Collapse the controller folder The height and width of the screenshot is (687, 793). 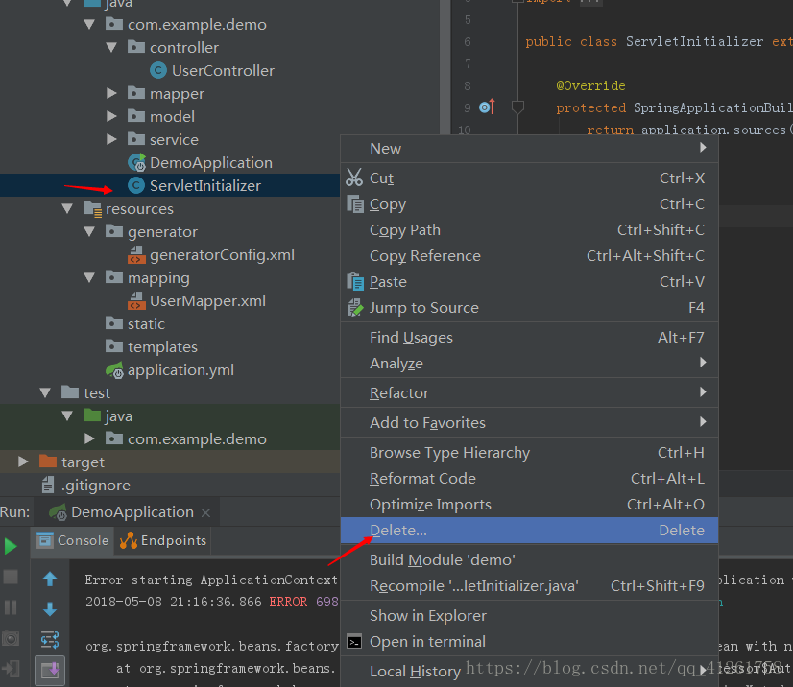111,48
